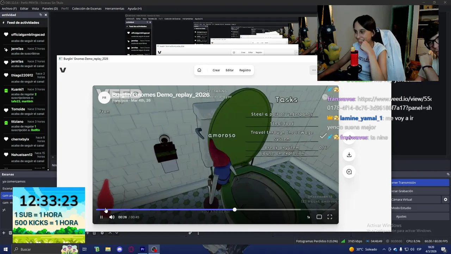Close the actividad panel

(x=45, y=15)
